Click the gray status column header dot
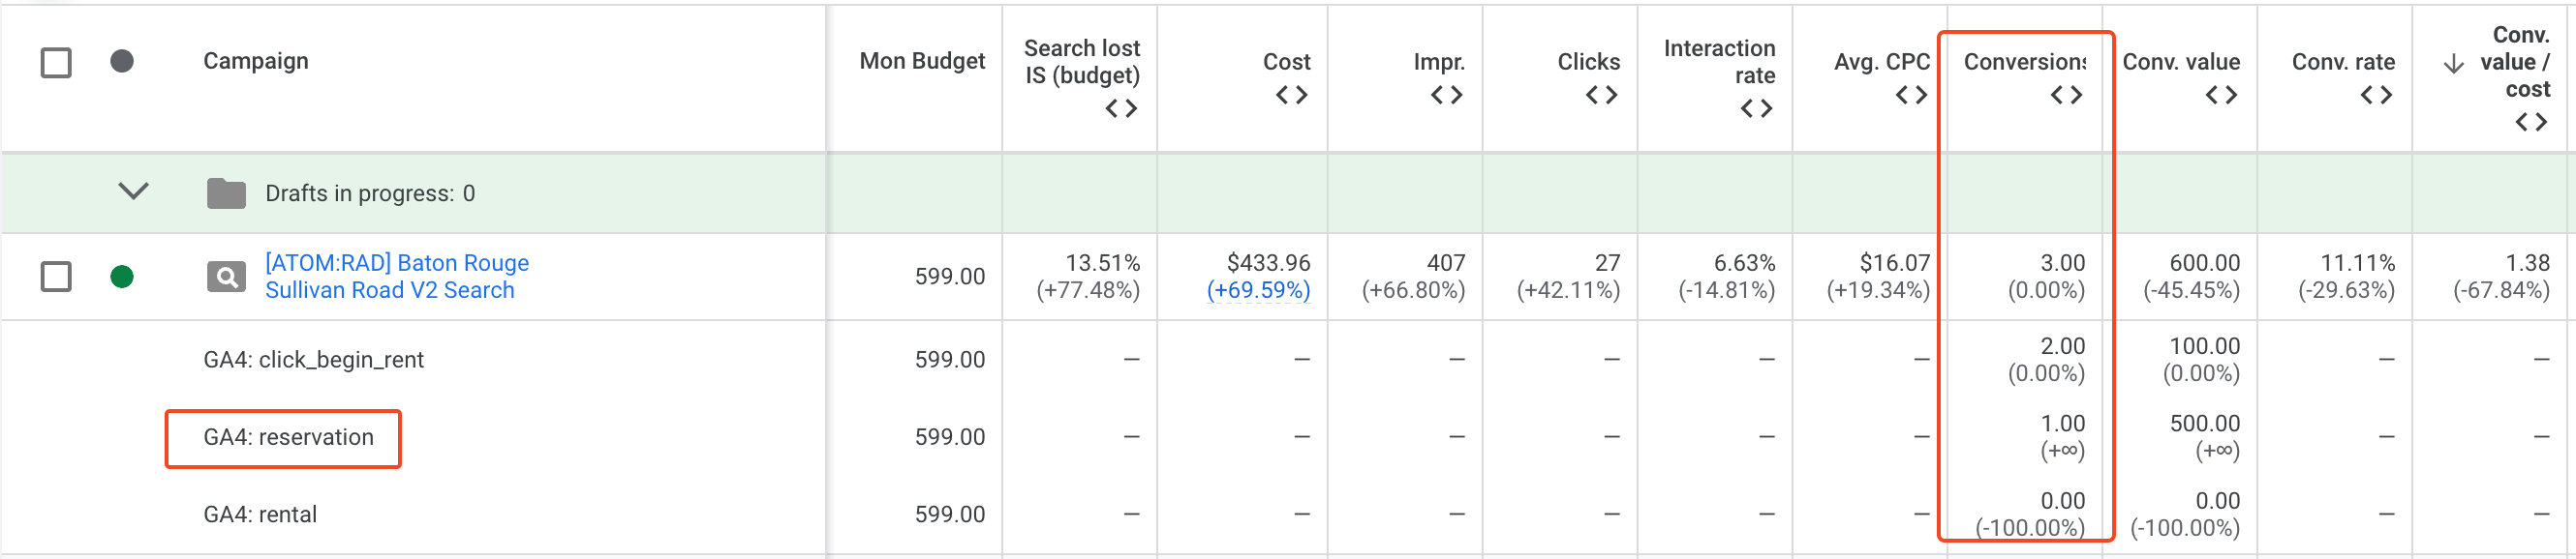The width and height of the screenshot is (2576, 559). pos(122,62)
